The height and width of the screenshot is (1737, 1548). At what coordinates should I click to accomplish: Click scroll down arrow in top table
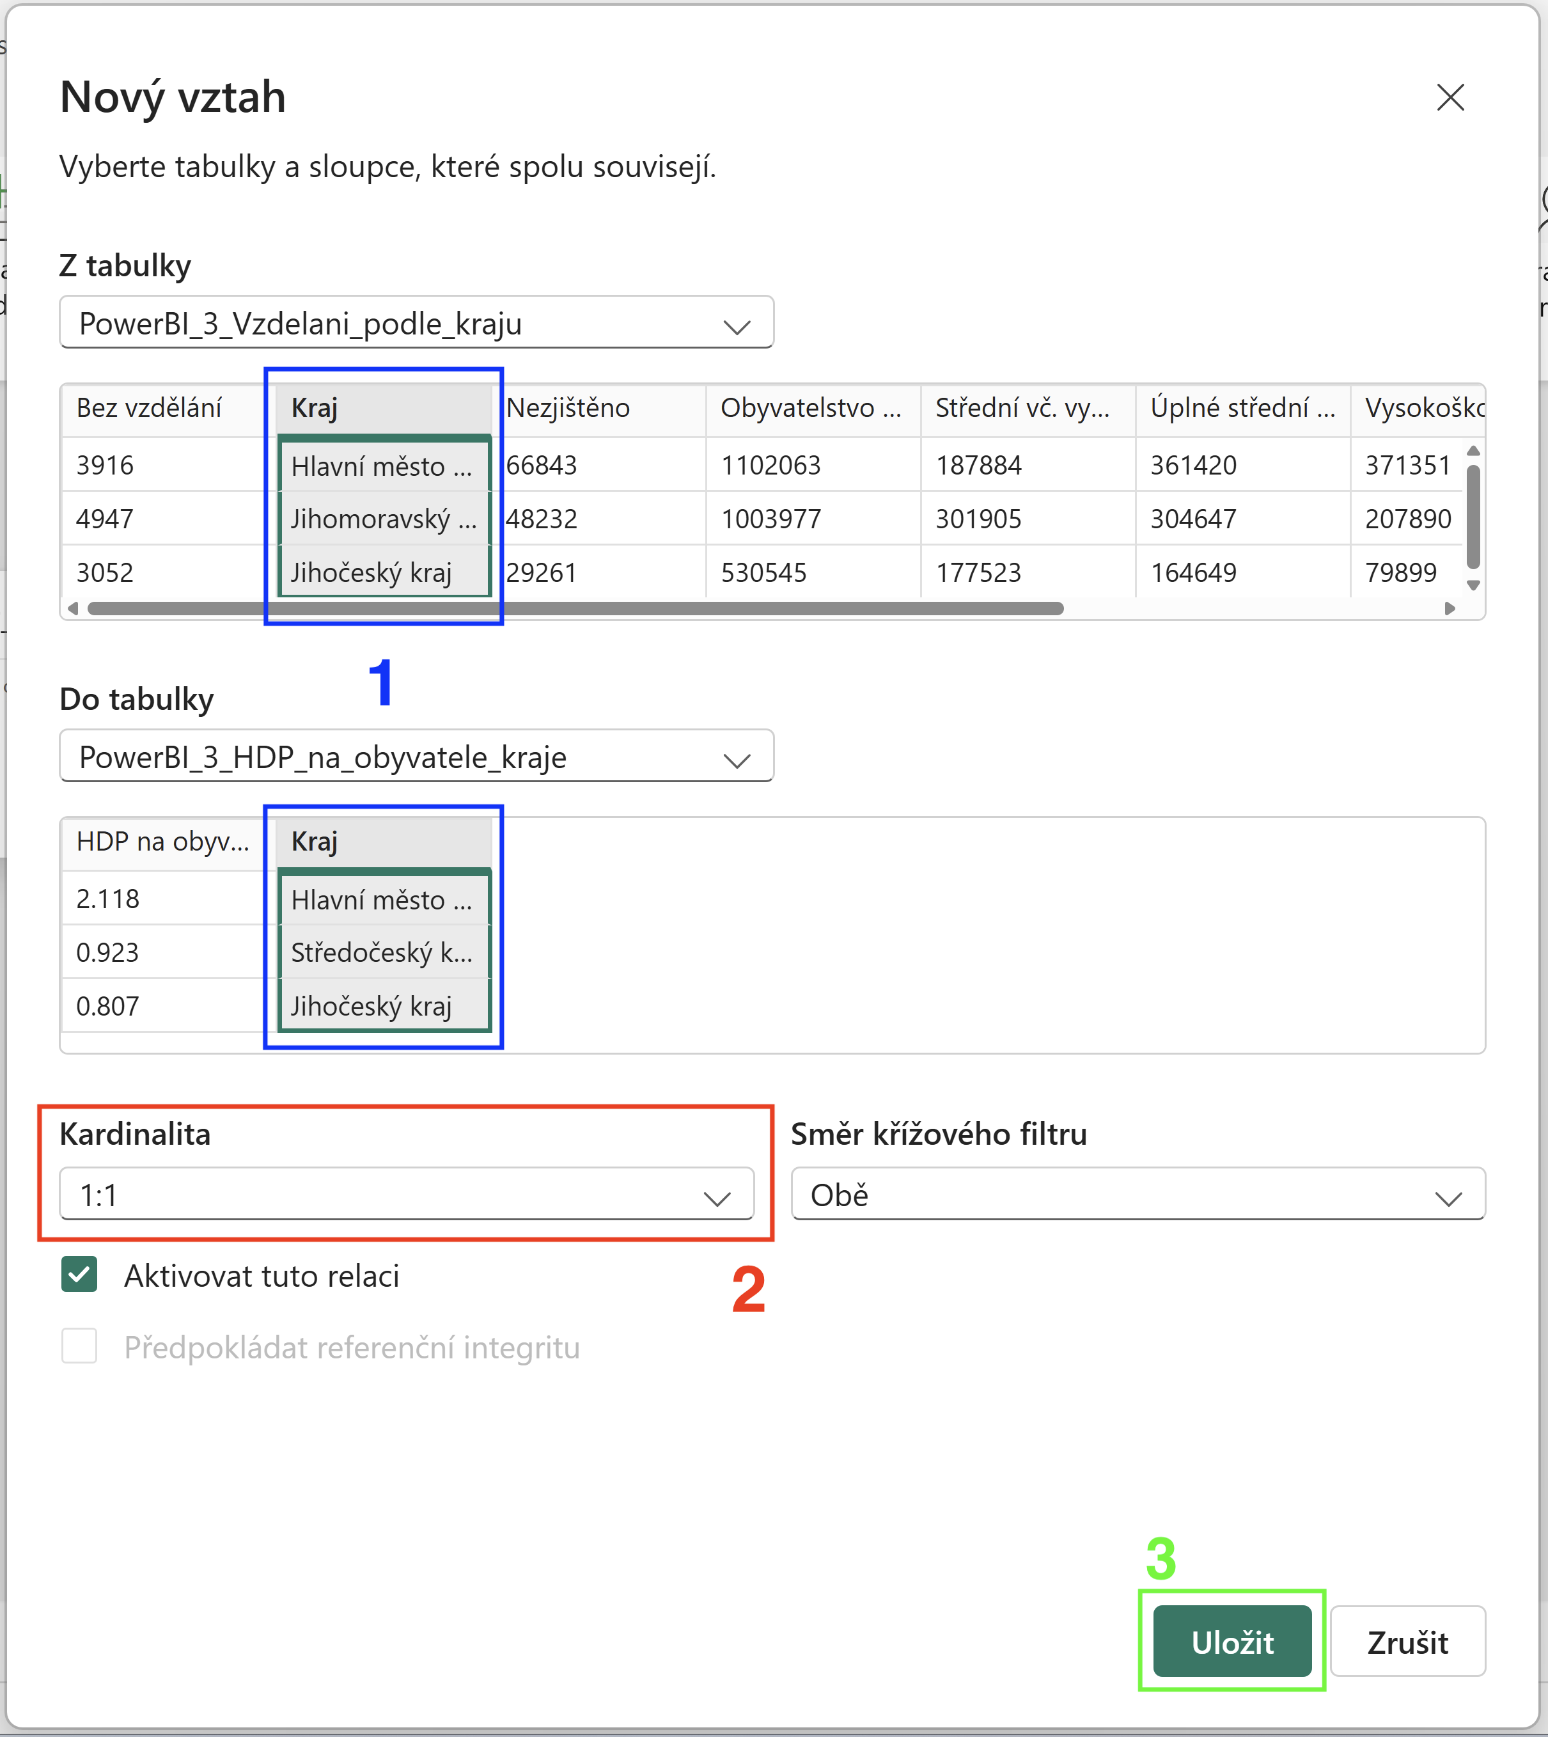[1474, 585]
